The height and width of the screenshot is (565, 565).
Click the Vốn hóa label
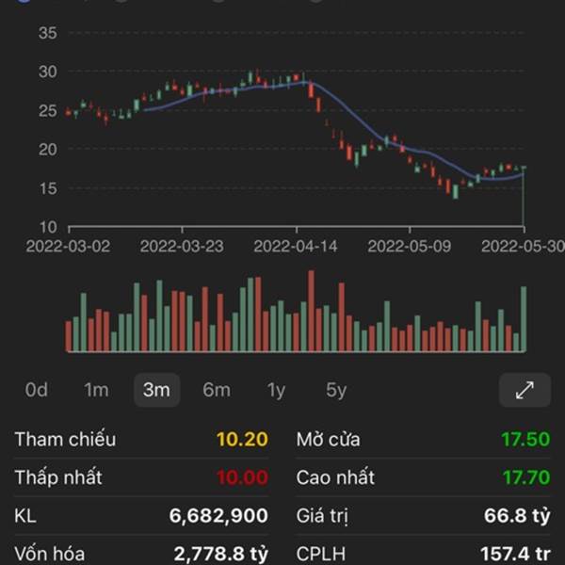tap(50, 555)
